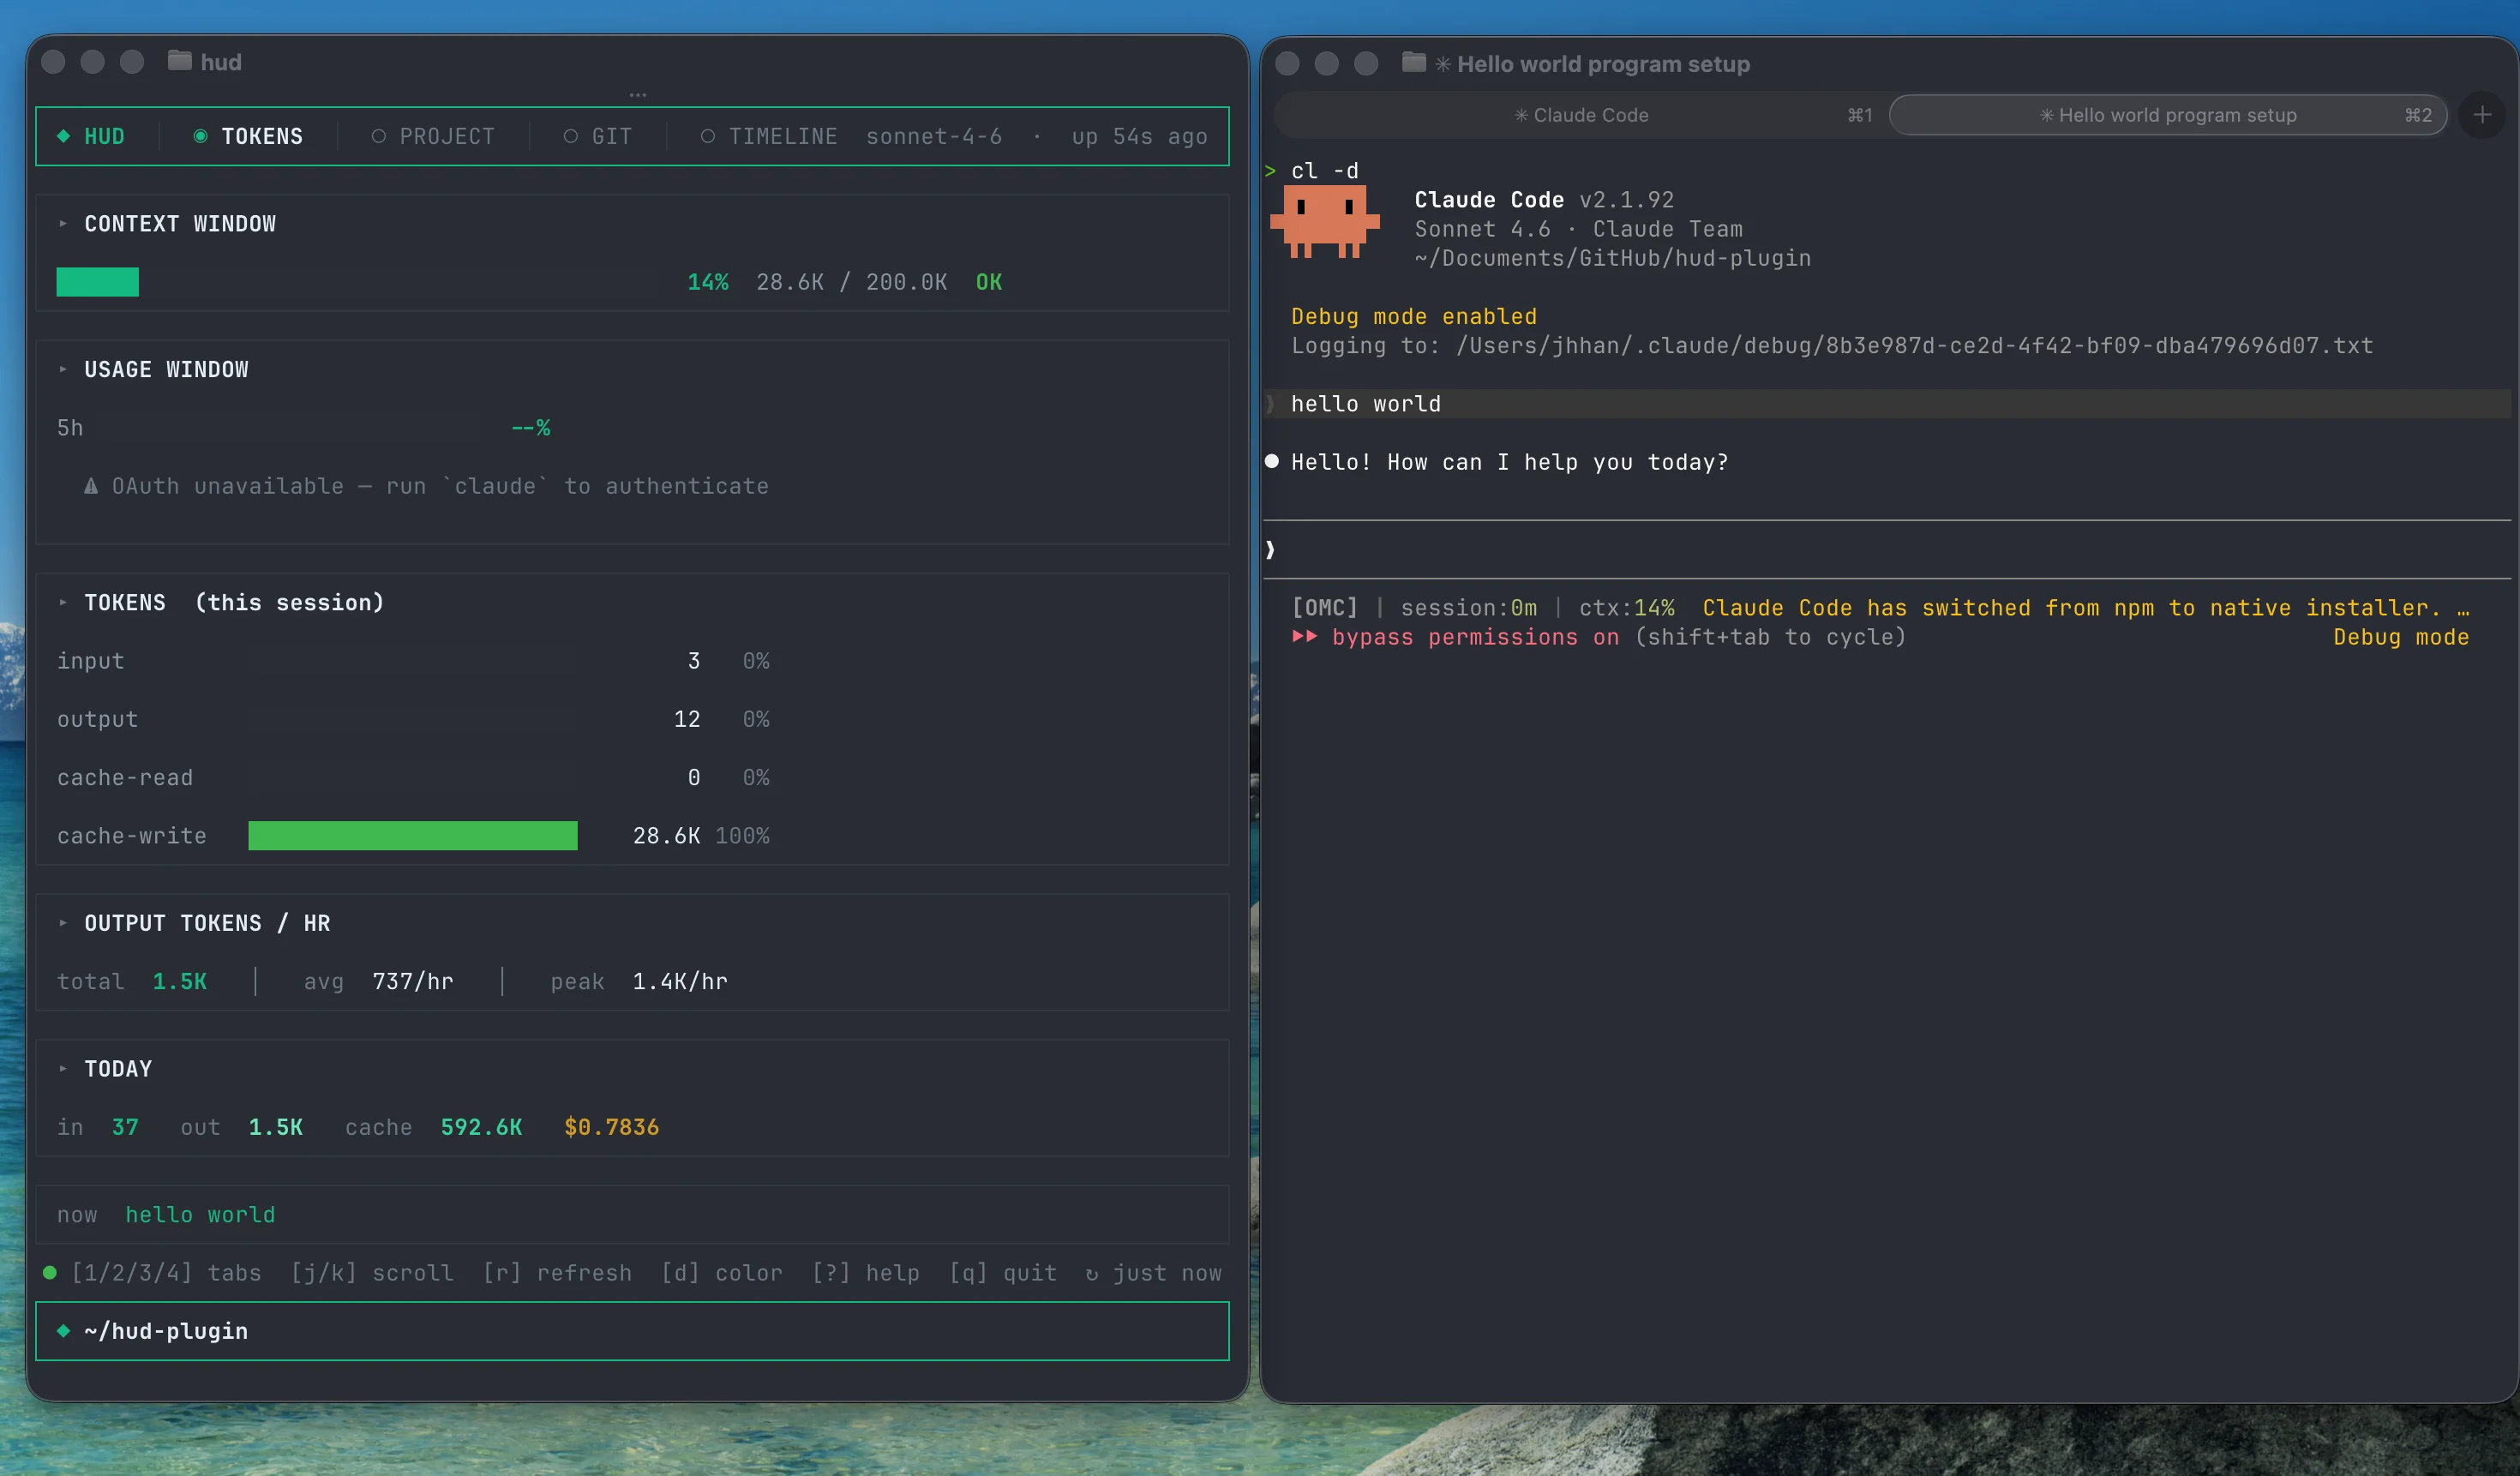Click the peak 1.4K/hr value
Viewport: 2520px width, 1476px height.
click(x=680, y=982)
